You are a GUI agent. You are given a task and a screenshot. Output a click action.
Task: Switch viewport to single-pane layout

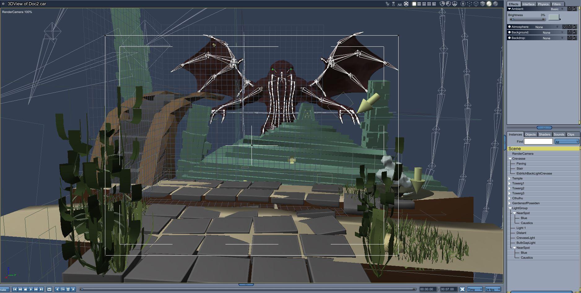(414, 4)
